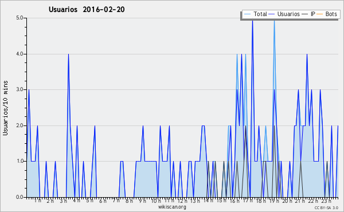344x212 pixels.
Task: Click the 8 h x-axis label
Action: pyautogui.click(x=129, y=201)
